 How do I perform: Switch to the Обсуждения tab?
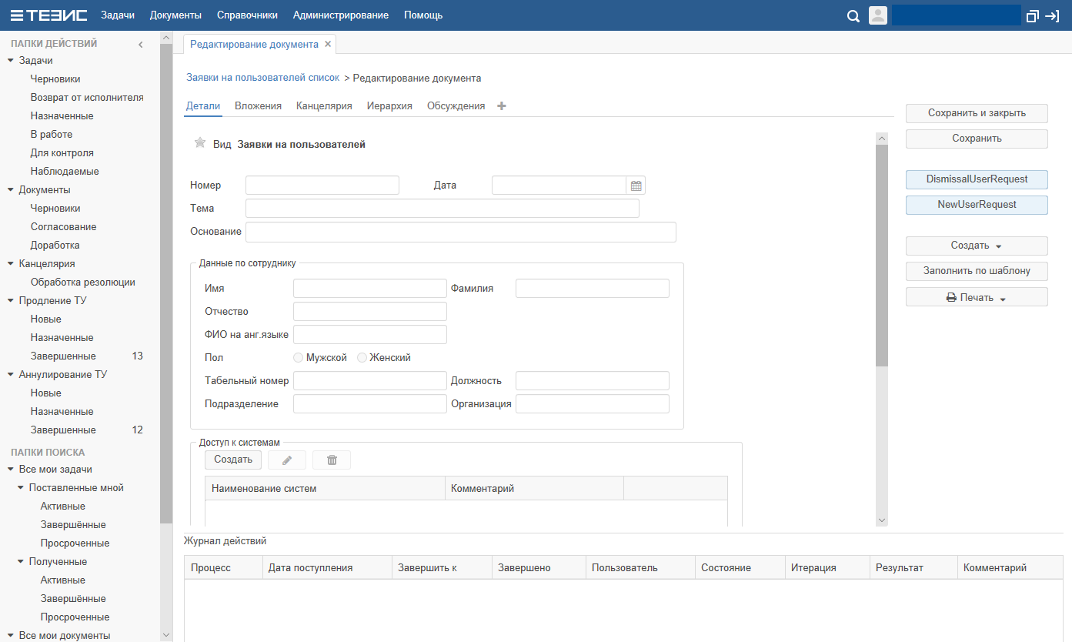pyautogui.click(x=456, y=106)
